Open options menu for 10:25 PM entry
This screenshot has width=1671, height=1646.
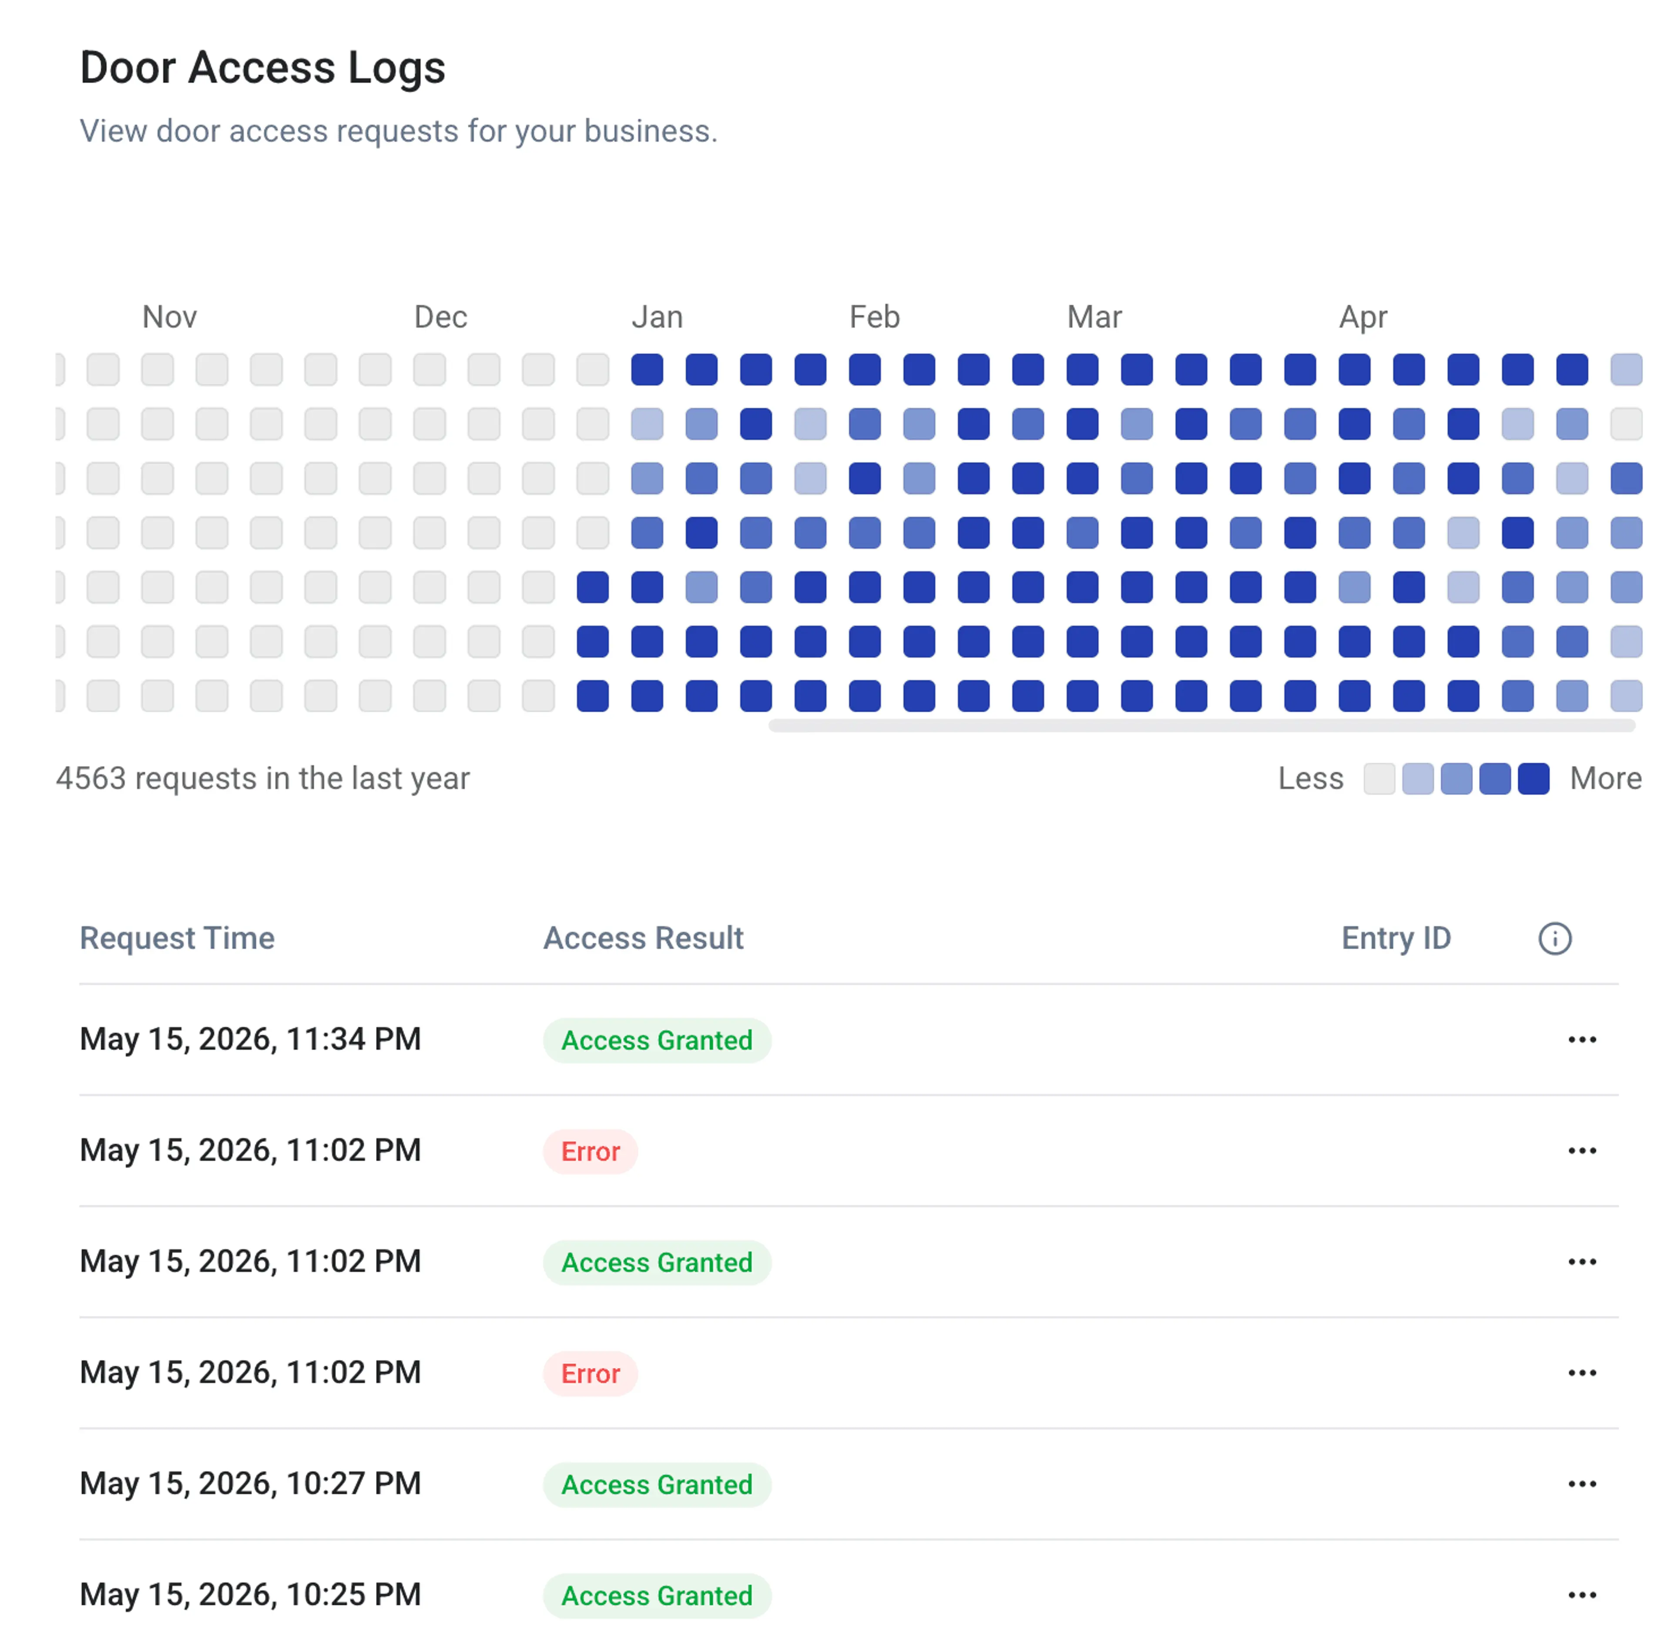pos(1581,1594)
